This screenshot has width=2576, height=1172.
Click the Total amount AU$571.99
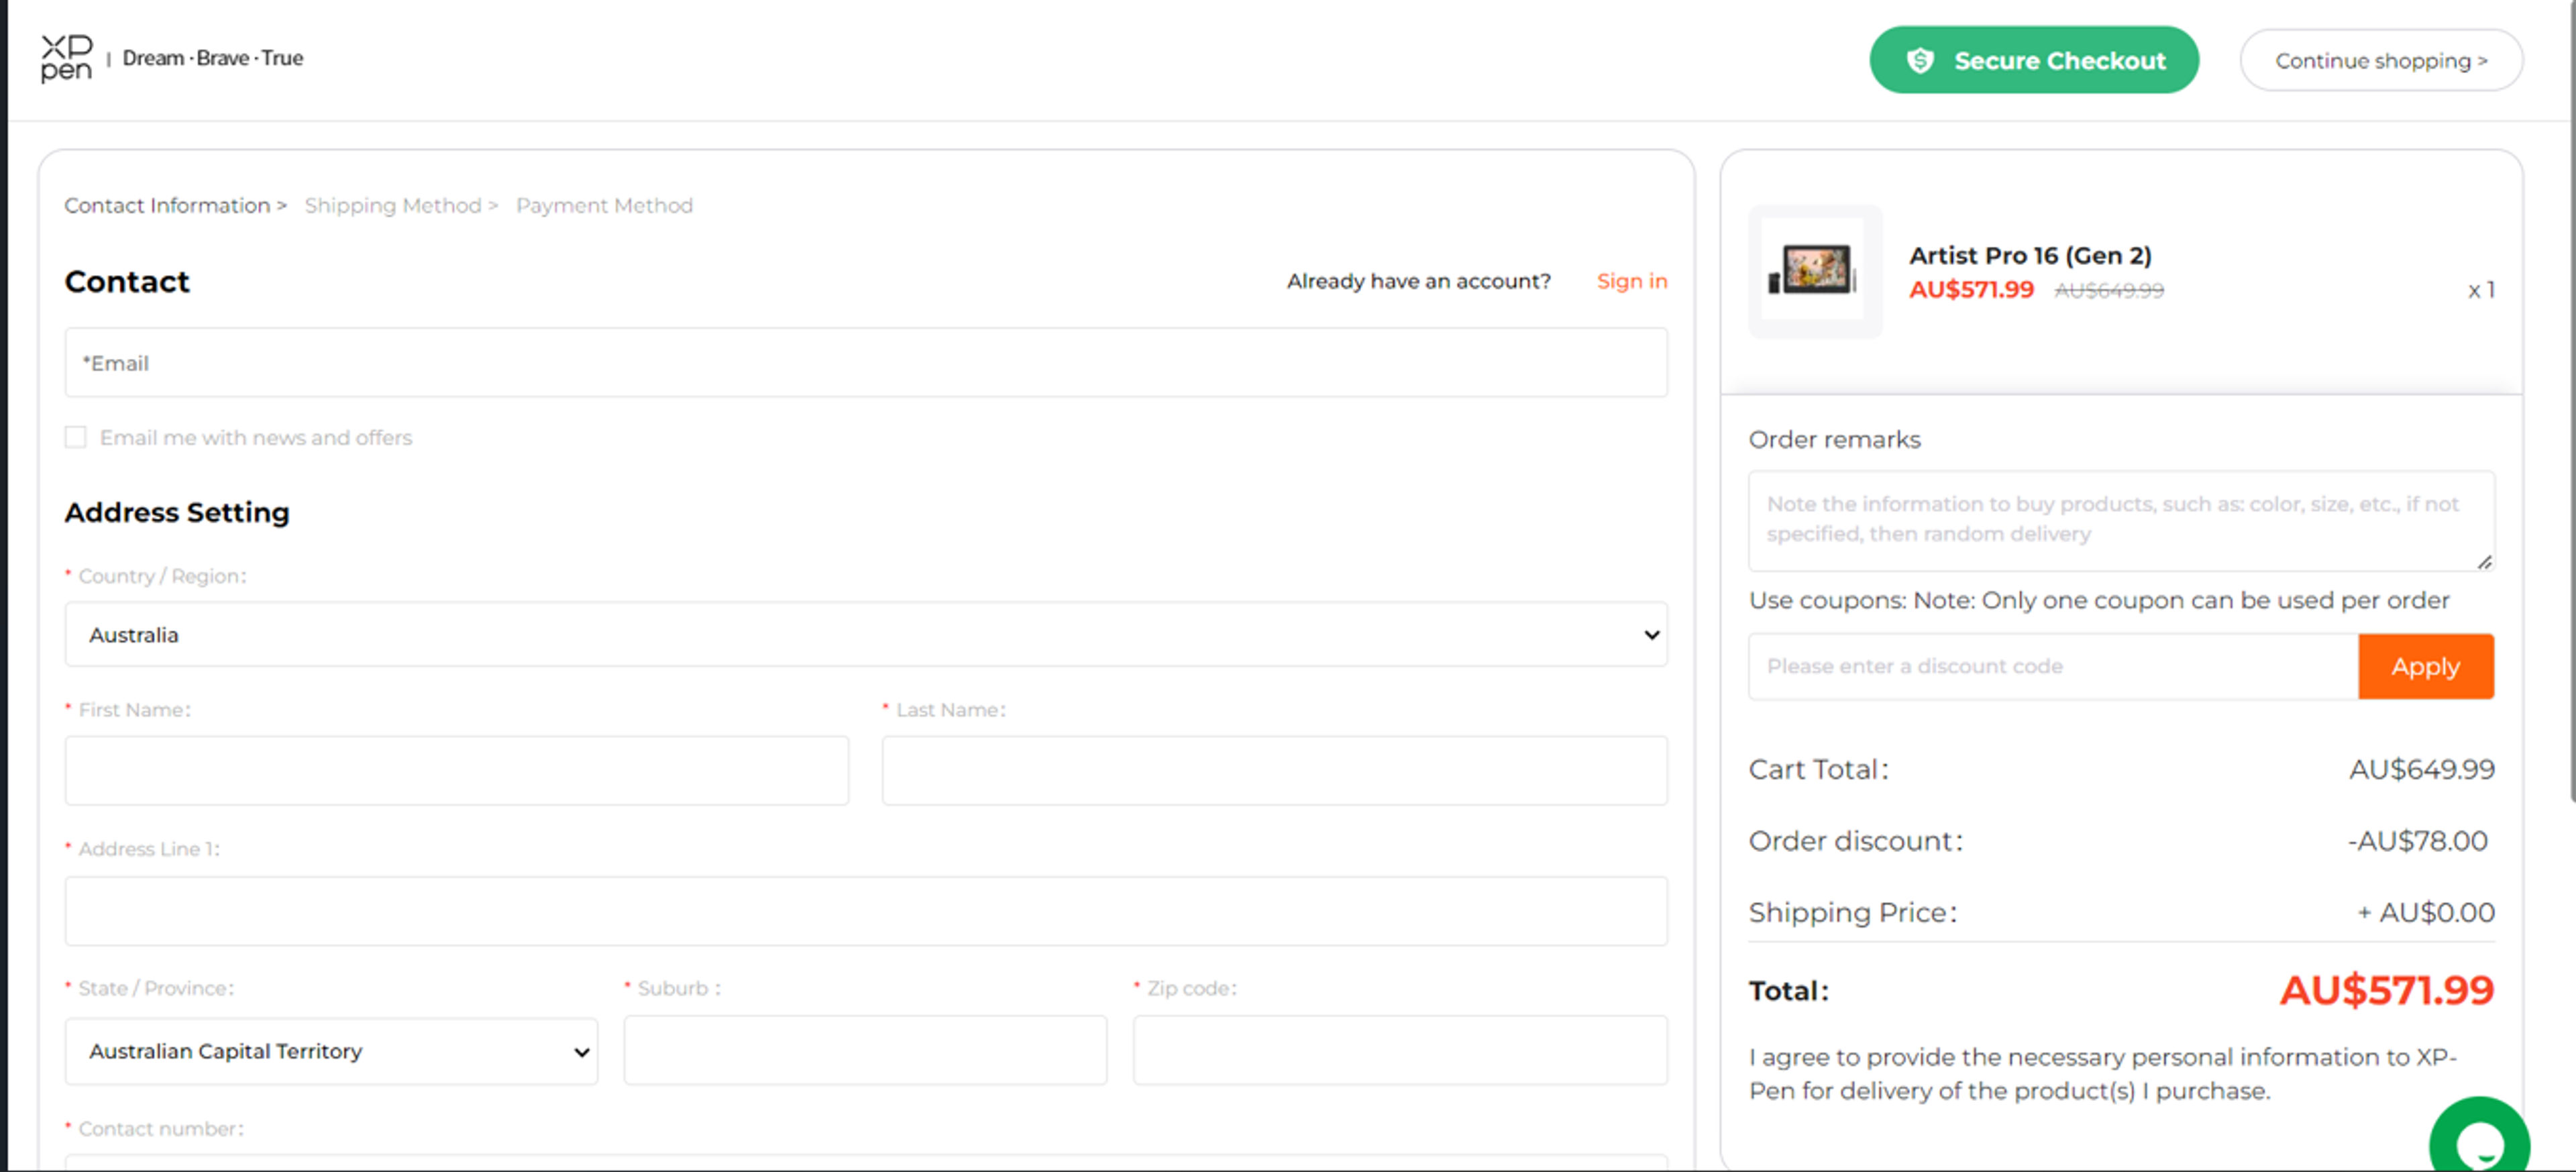coord(2386,990)
